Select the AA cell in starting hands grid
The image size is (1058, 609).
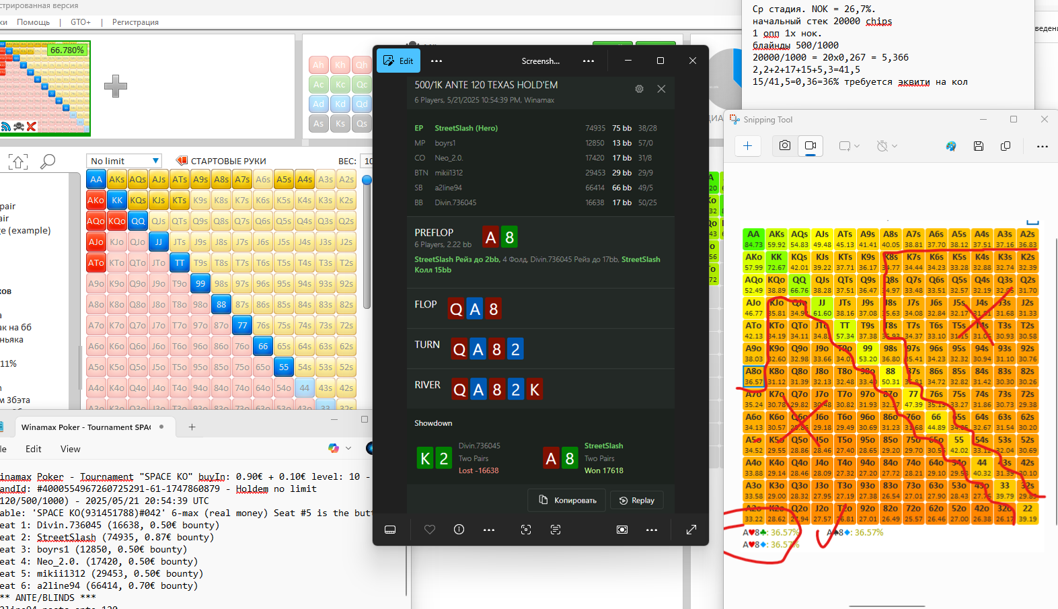coord(96,180)
